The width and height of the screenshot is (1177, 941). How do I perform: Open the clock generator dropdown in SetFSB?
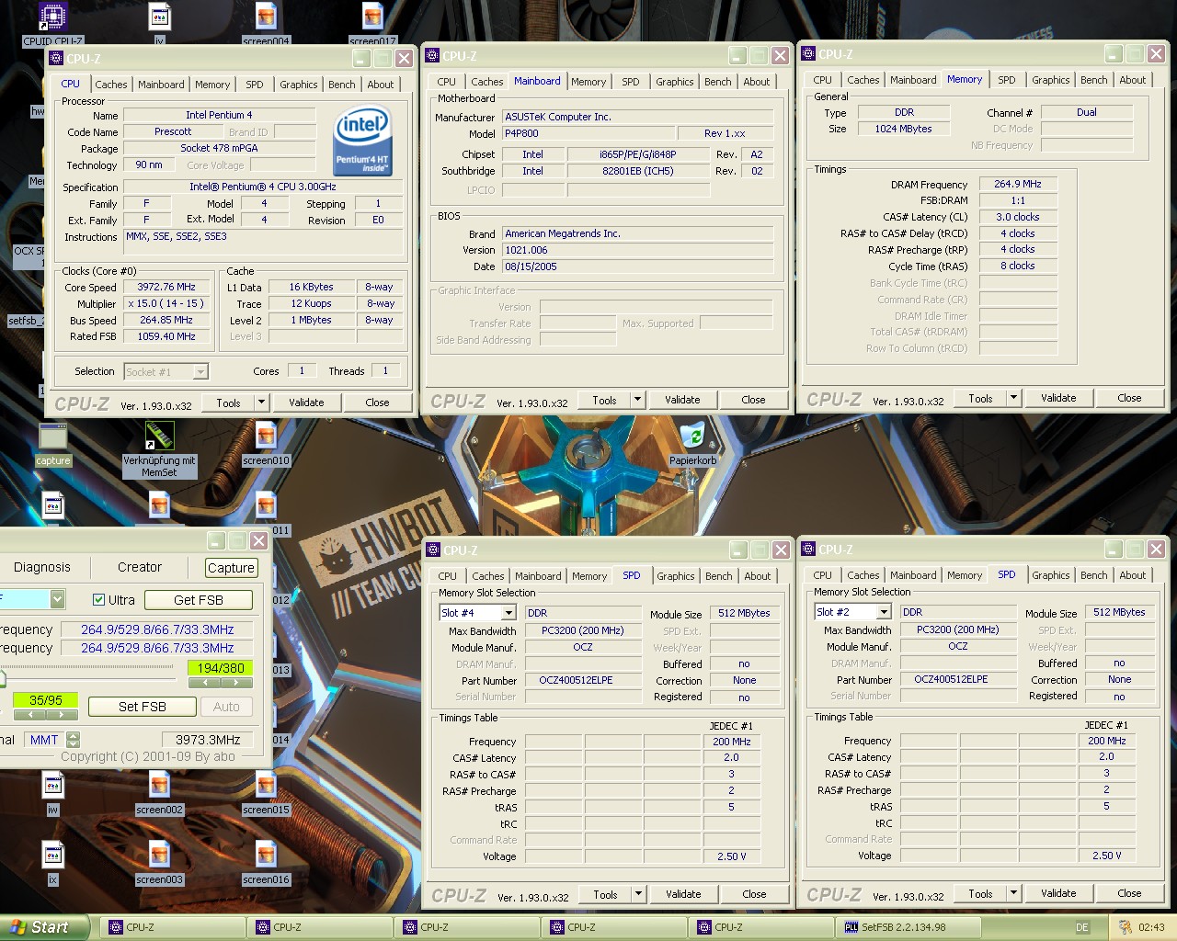pyautogui.click(x=57, y=599)
